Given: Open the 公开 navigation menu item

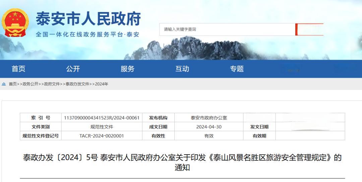Looking at the screenshot, I should (x=73, y=69).
